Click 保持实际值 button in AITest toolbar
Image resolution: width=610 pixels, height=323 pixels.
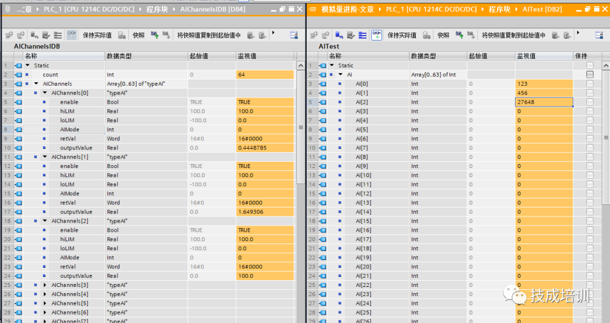[402, 36]
